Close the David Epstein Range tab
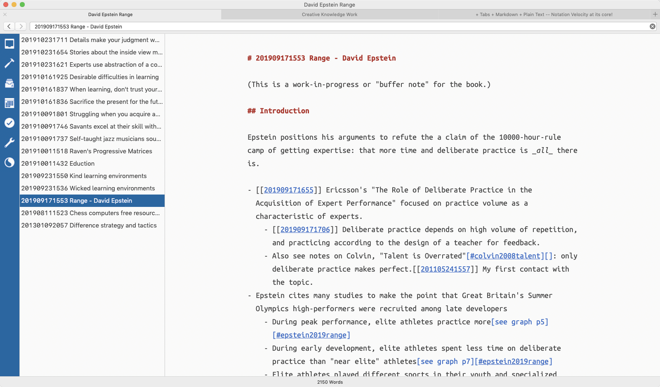The height and width of the screenshot is (387, 660). (5, 14)
